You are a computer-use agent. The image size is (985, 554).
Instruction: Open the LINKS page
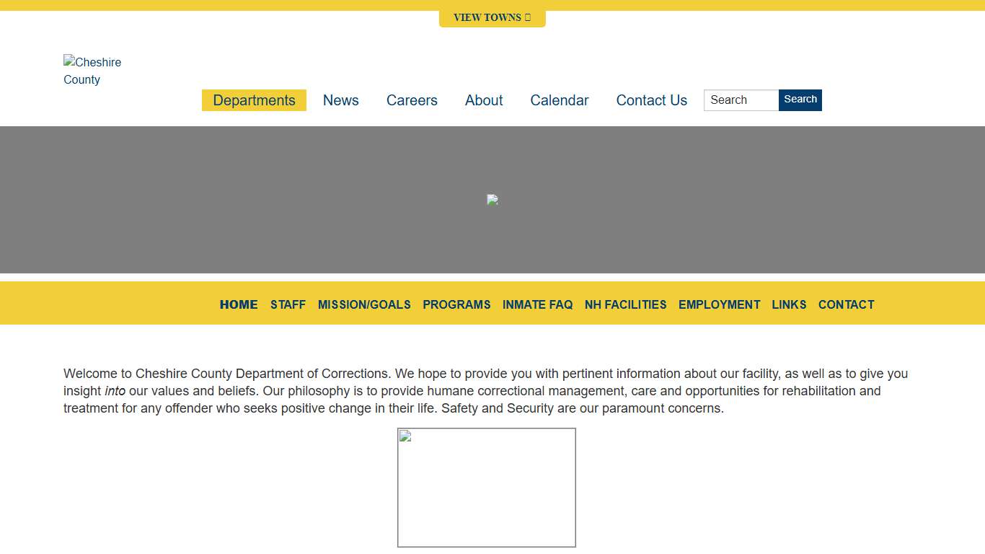point(789,304)
